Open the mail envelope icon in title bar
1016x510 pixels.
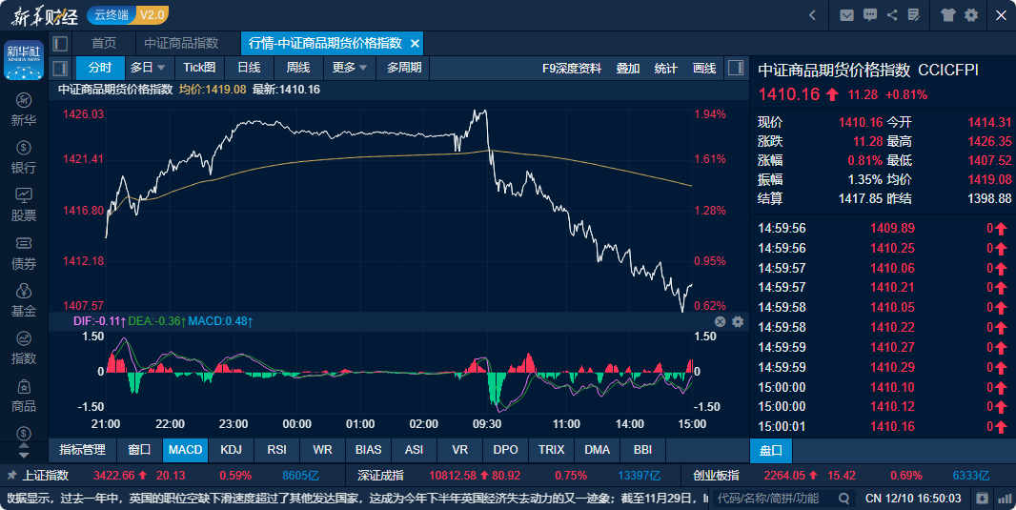point(846,14)
